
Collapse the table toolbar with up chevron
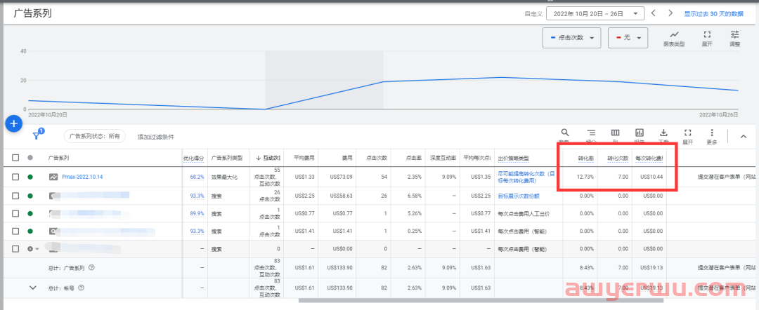pyautogui.click(x=744, y=137)
